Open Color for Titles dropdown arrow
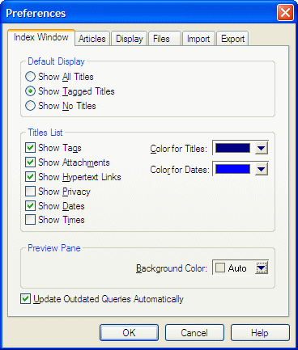298x350 pixels. [x=262, y=148]
